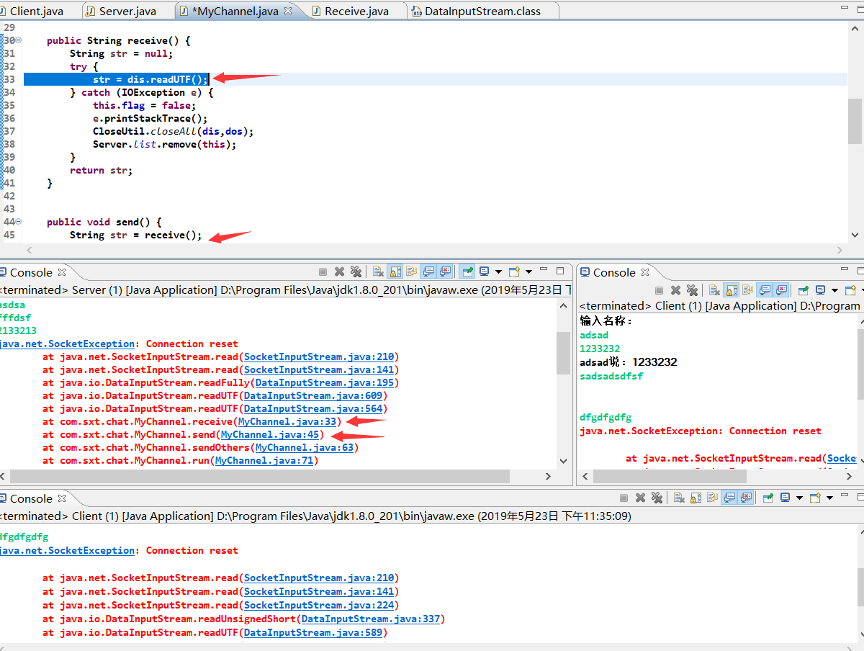Minimize the Server console view
The width and height of the screenshot is (864, 651).
click(x=544, y=269)
